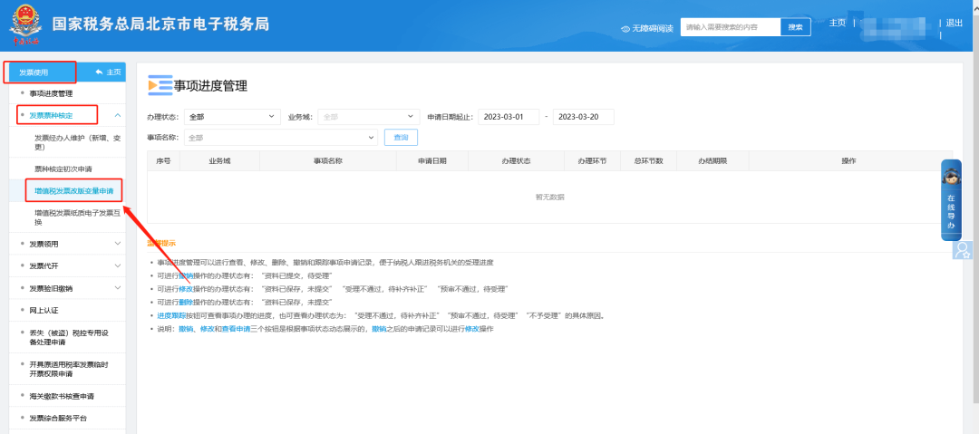The width and height of the screenshot is (979, 434).
Task: Open the 业务域 dropdown
Action: click(x=368, y=117)
